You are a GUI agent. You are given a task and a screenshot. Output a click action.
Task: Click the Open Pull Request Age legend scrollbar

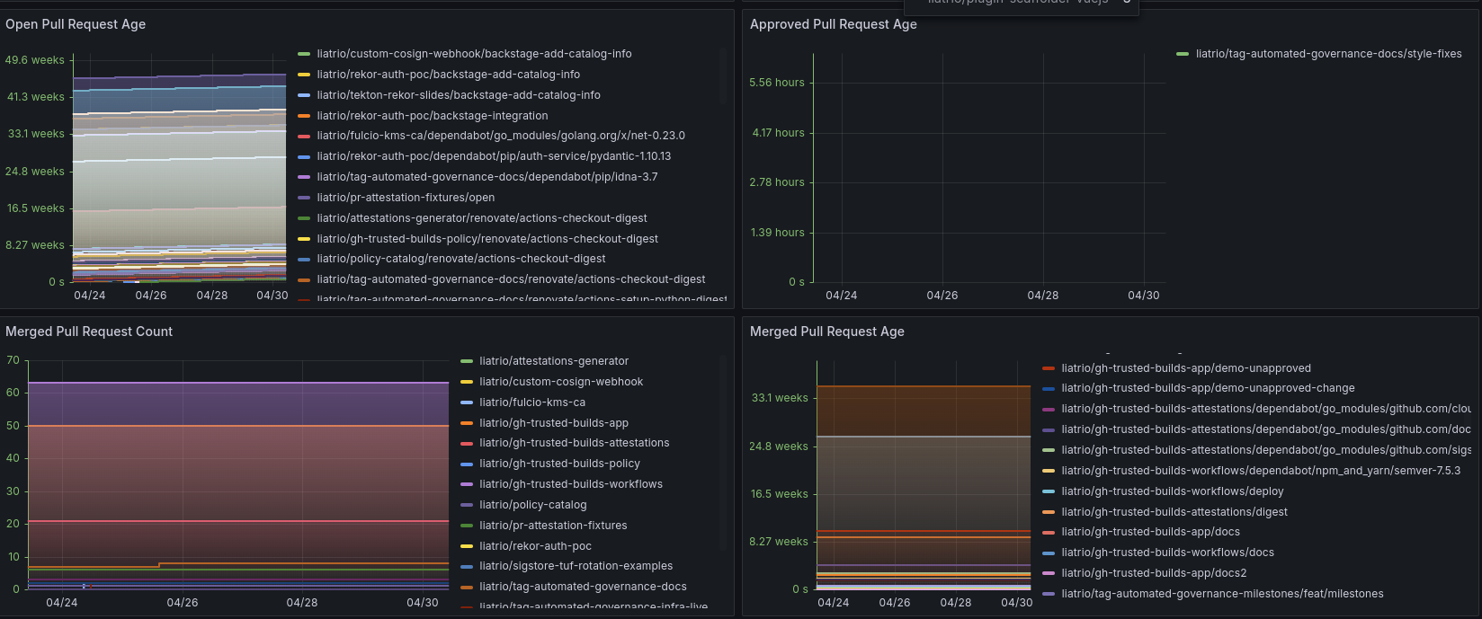(x=722, y=76)
